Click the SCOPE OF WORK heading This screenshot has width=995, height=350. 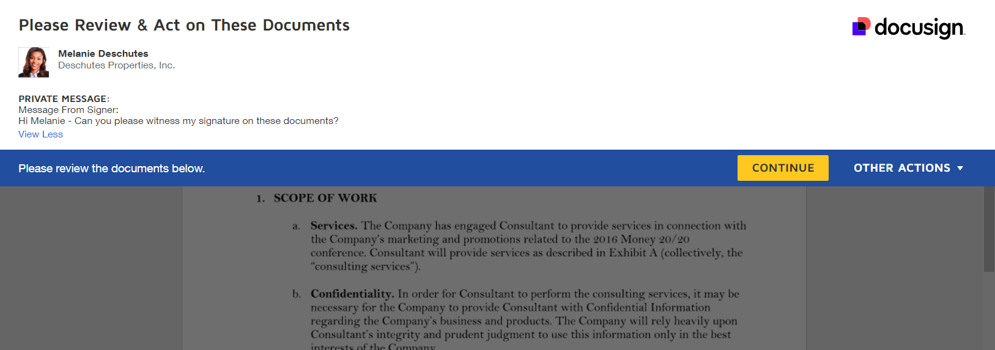point(325,198)
